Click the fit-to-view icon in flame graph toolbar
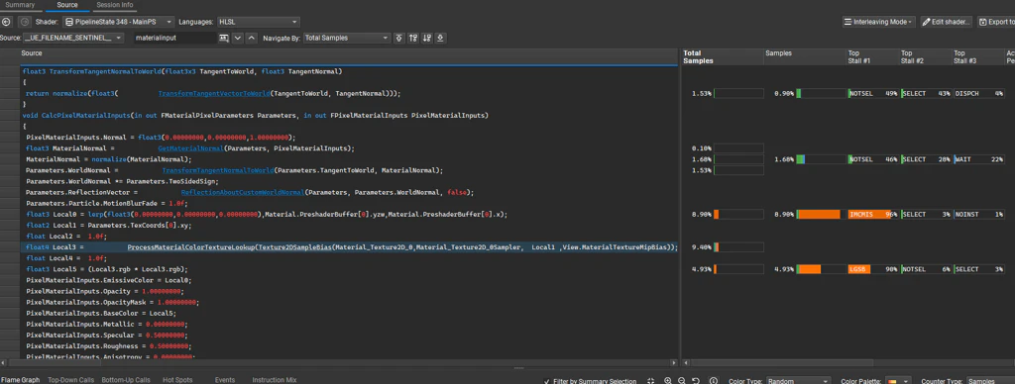The width and height of the screenshot is (1015, 384). pos(651,381)
